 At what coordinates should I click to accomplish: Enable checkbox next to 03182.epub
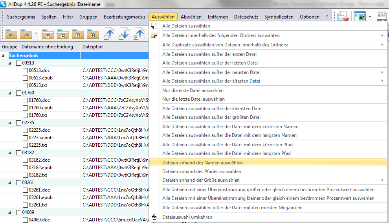25,168
